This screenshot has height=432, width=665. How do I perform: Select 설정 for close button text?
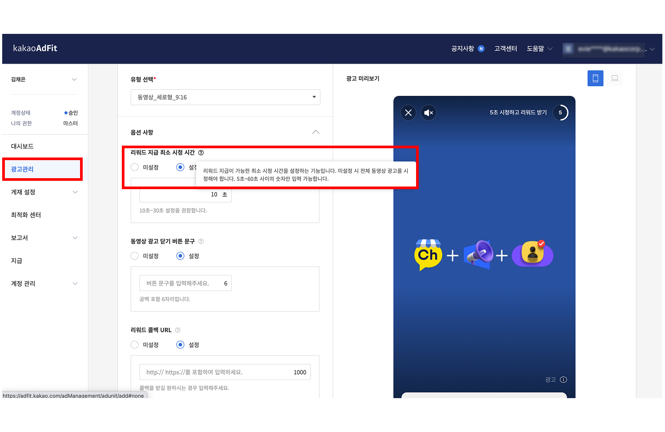tap(180, 256)
